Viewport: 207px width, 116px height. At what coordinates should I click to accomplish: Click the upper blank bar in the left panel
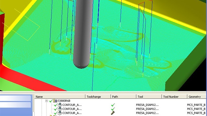coord(16,98)
